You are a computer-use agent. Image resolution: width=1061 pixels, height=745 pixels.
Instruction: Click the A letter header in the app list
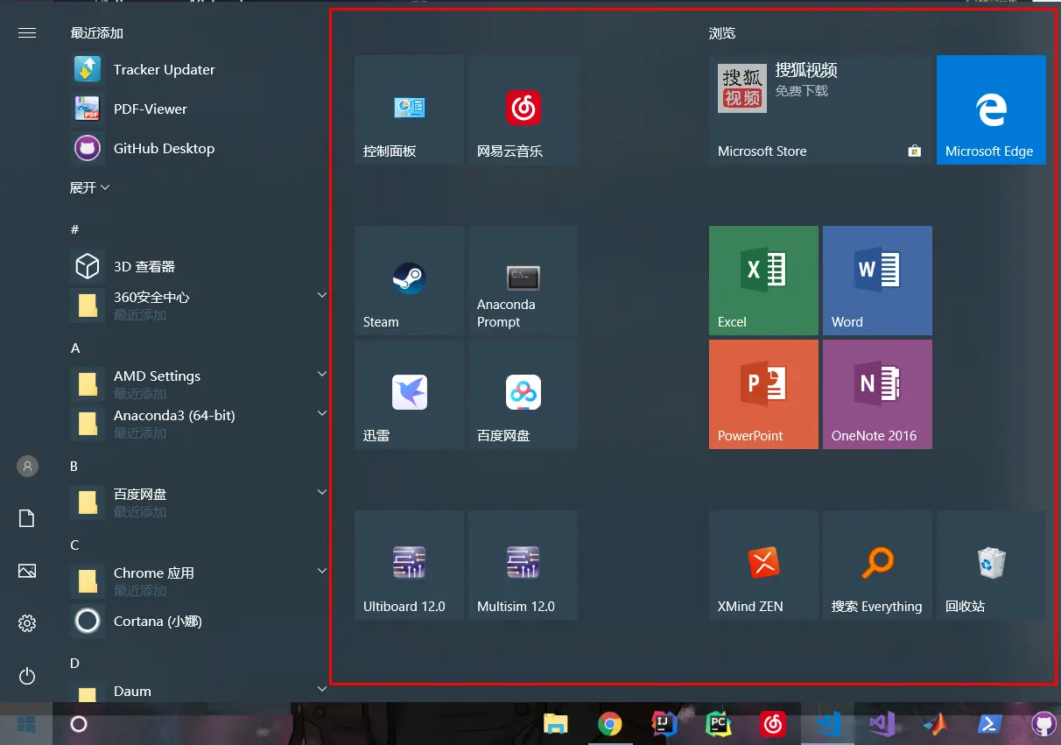click(x=75, y=348)
